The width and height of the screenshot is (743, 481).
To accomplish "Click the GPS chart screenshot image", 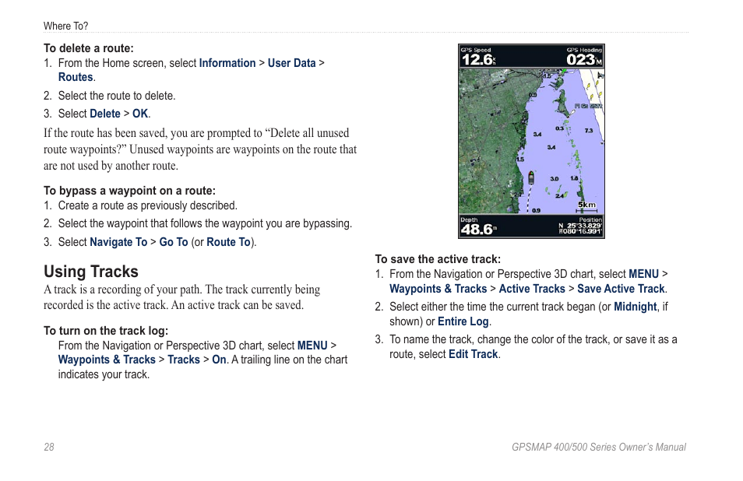I will [x=531, y=141].
